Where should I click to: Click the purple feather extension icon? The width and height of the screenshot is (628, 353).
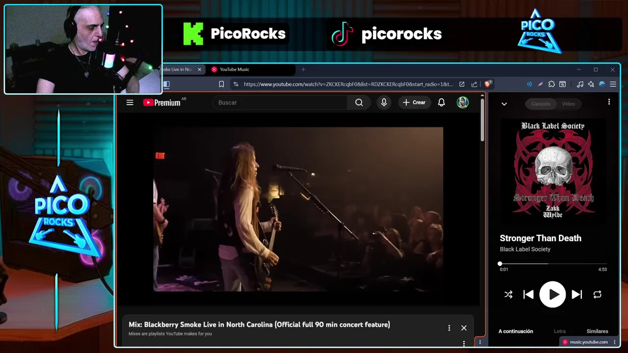[540, 84]
